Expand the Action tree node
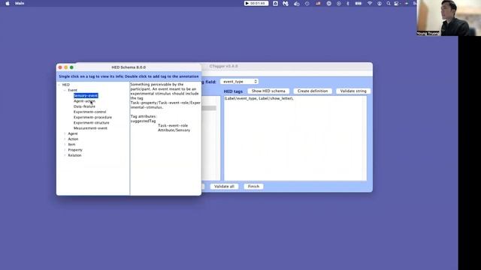This screenshot has width=481, height=270. coord(65,139)
